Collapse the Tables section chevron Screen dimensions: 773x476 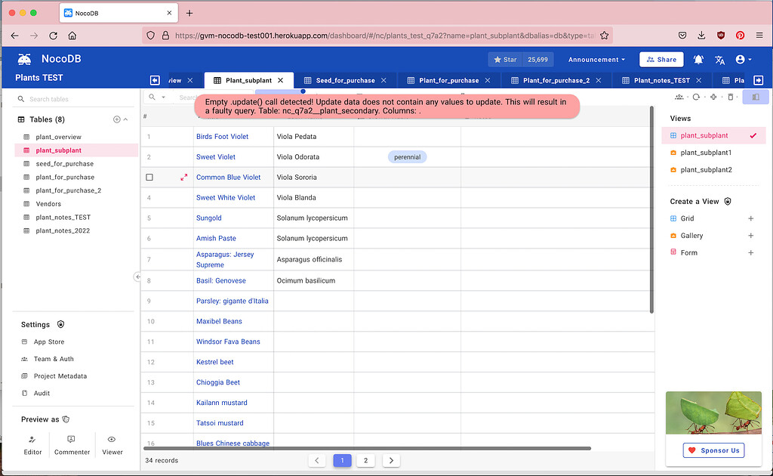(x=127, y=119)
